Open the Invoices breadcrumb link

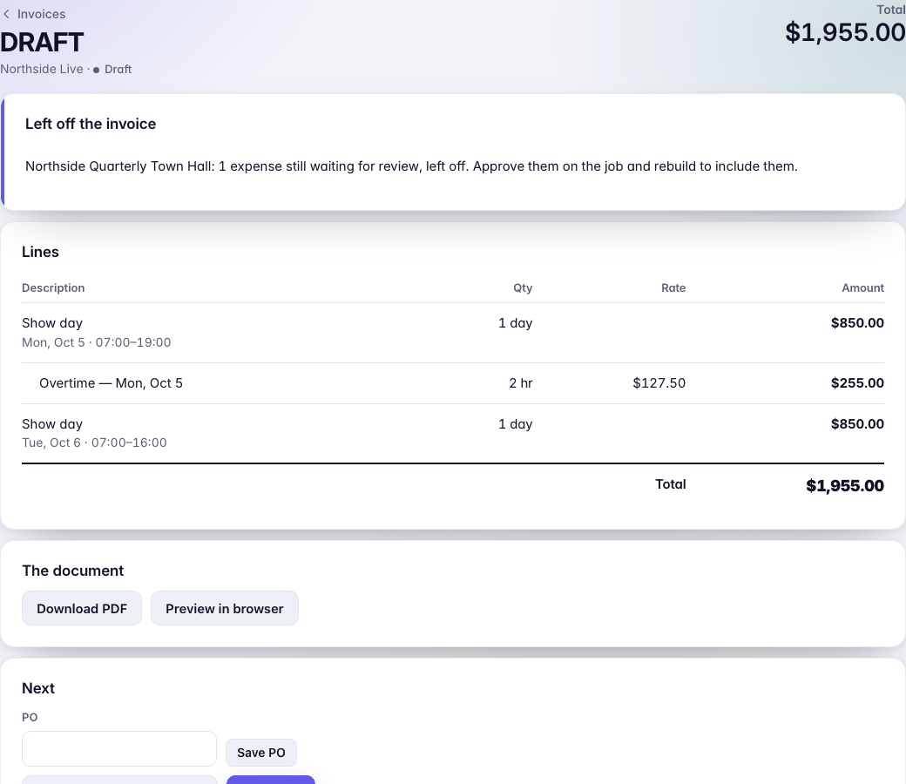[x=41, y=14]
